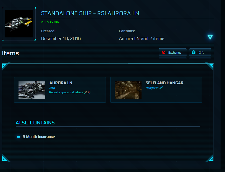This screenshot has width=225, height=172.
Task: Click the Standalone Ship RSI Aurora LN title
Action: tap(90, 13)
